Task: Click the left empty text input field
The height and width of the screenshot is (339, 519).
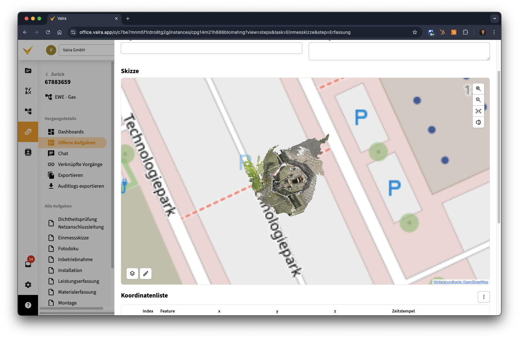Action: (211, 48)
